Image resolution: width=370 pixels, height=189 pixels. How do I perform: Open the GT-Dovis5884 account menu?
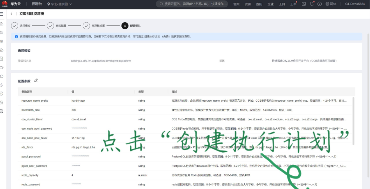point(355,4)
